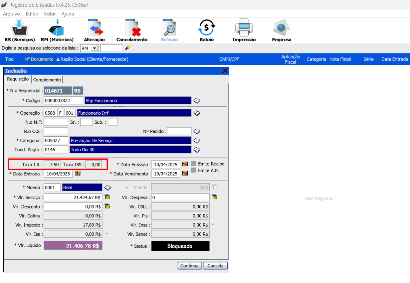This screenshot has width=410, height=283.
Task: Enable the Emite Recibo checkbox
Action: point(193,164)
